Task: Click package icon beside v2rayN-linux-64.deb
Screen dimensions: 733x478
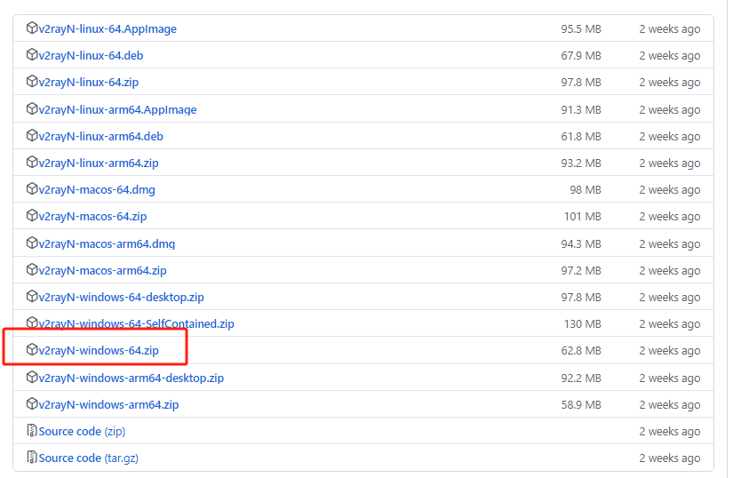Action: coord(32,55)
